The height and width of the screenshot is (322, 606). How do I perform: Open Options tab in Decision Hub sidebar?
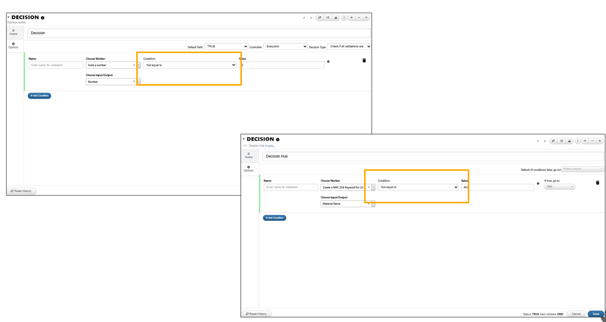point(248,169)
